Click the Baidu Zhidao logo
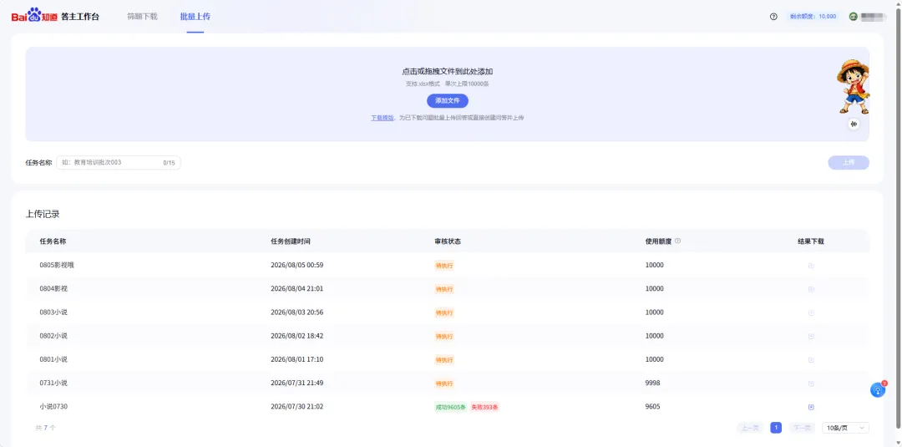The height and width of the screenshot is (447, 902). point(34,16)
